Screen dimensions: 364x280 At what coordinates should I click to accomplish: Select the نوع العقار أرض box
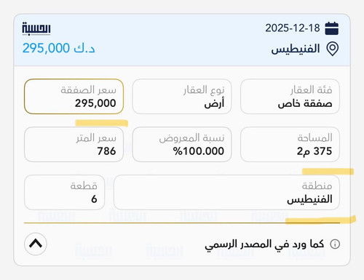click(182, 97)
